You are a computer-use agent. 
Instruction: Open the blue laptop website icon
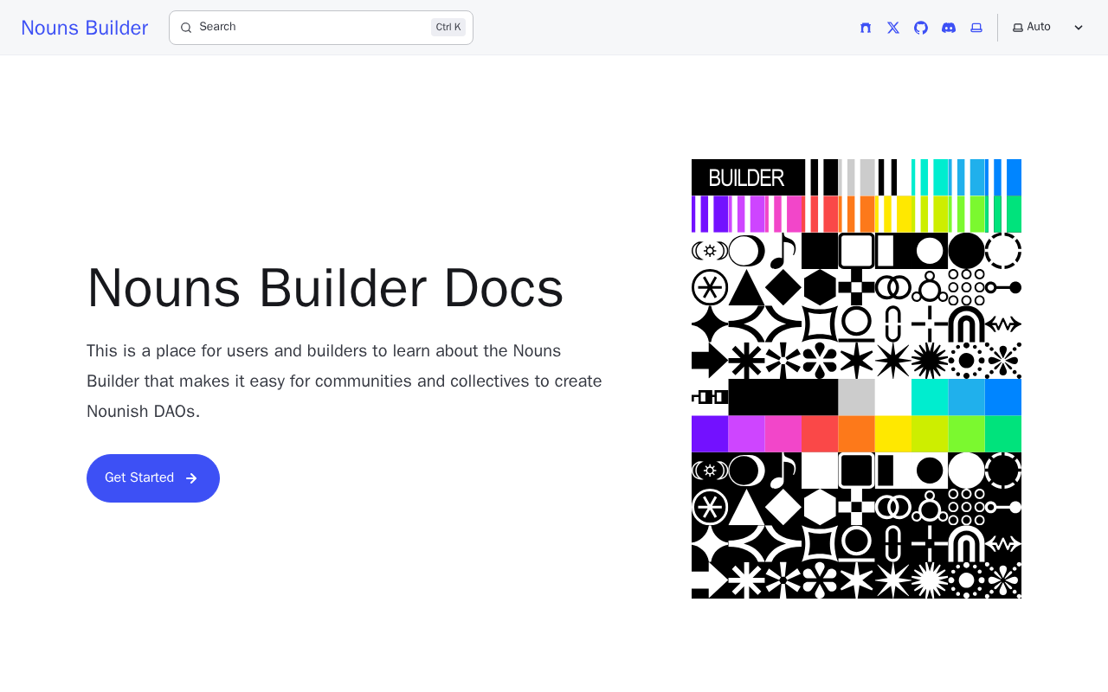click(976, 28)
